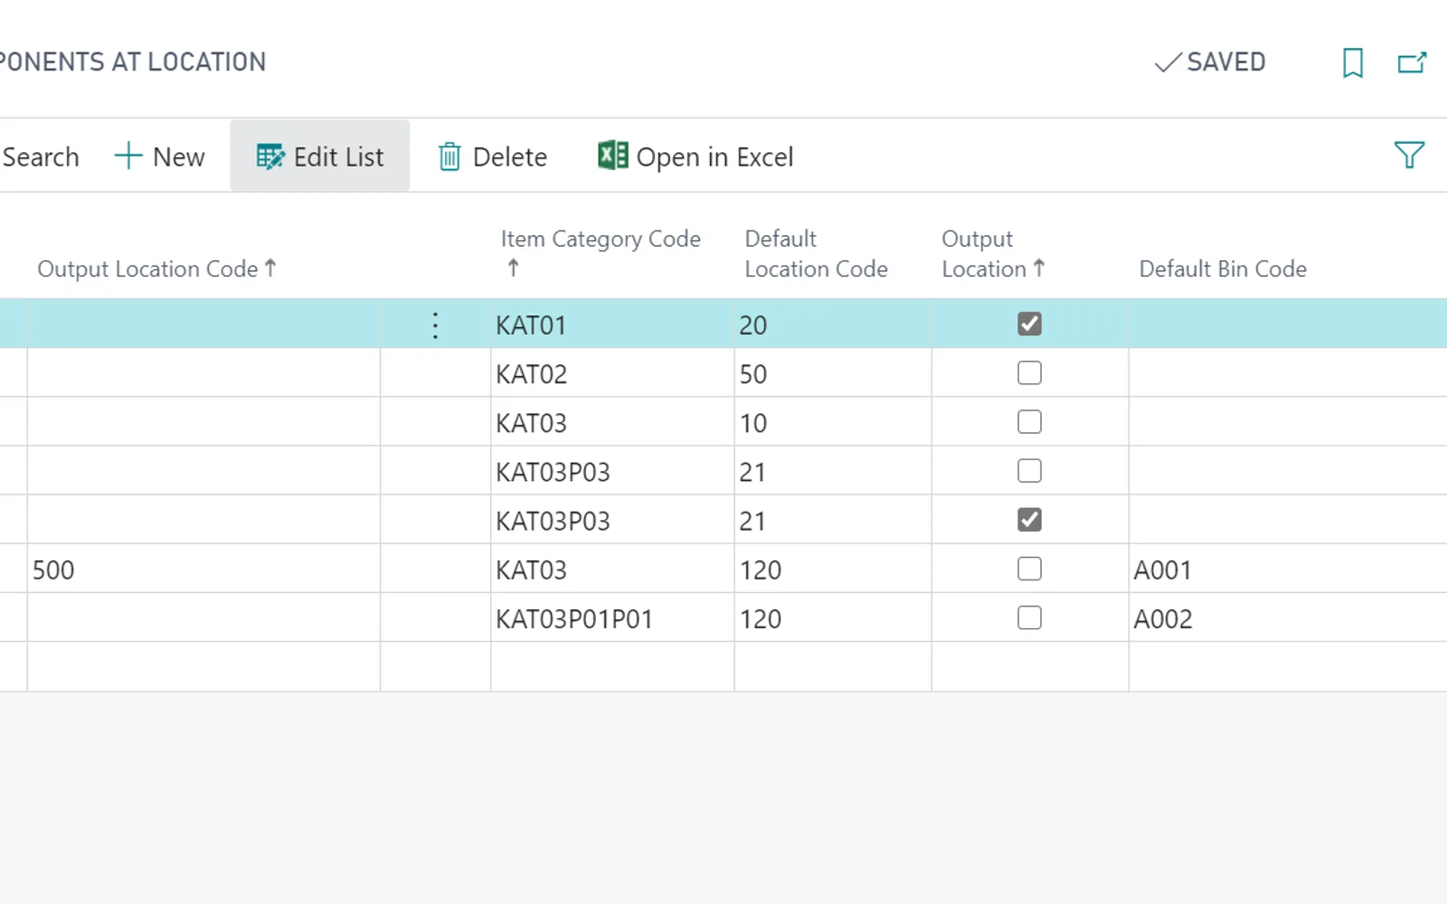Screen dimensions: 1447x904
Task: Uncheck Output Location for KAT01
Action: pos(1029,324)
